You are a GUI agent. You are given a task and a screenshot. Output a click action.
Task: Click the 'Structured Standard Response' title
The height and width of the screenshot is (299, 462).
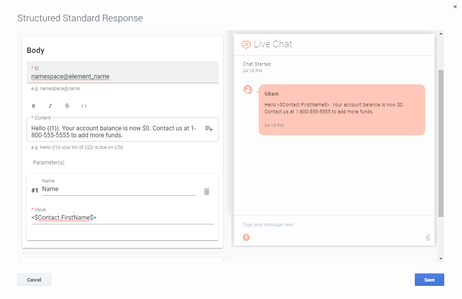[80, 18]
